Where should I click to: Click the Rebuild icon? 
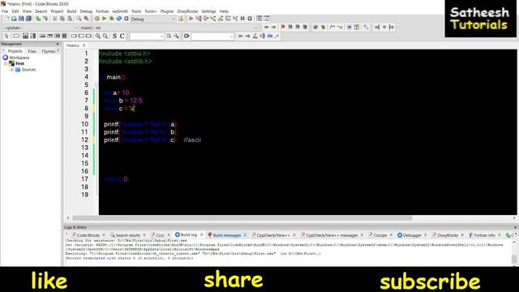[119, 19]
